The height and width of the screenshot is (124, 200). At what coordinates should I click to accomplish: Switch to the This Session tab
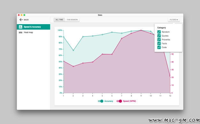(72, 20)
